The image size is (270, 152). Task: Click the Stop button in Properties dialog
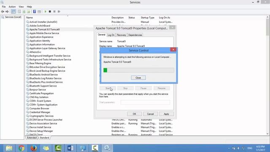tap(125, 88)
